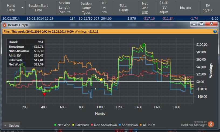Click the total hands value 1 976
Viewport: 220px width, 132px height.
coord(132,19)
